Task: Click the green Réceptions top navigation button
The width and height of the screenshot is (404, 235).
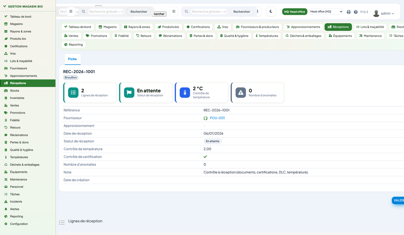Action: [338, 27]
